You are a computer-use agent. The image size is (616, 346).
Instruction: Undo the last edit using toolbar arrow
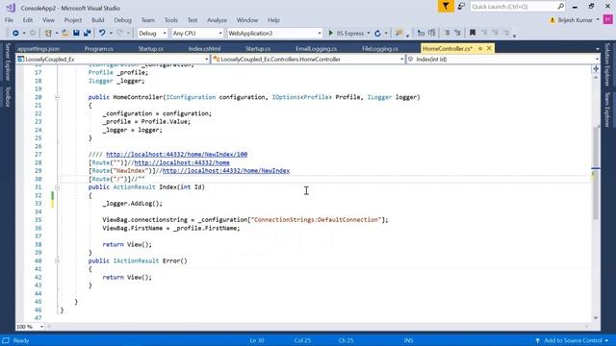pos(102,34)
